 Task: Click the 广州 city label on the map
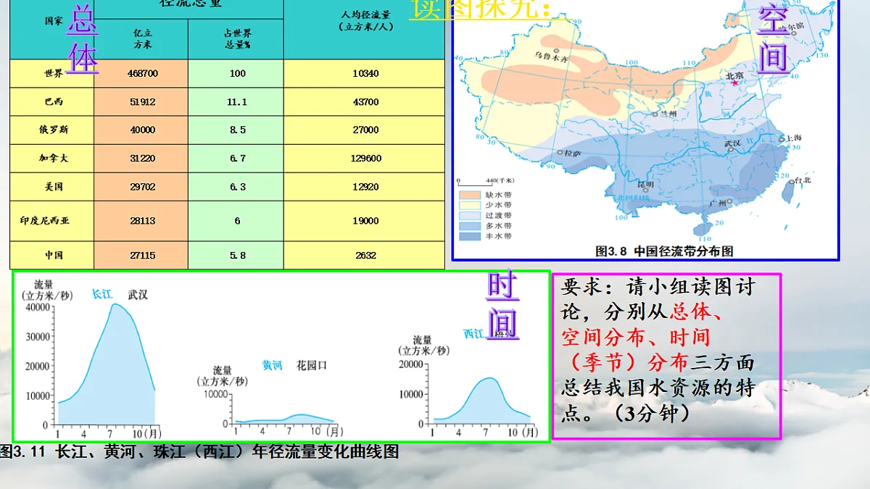click(x=718, y=204)
